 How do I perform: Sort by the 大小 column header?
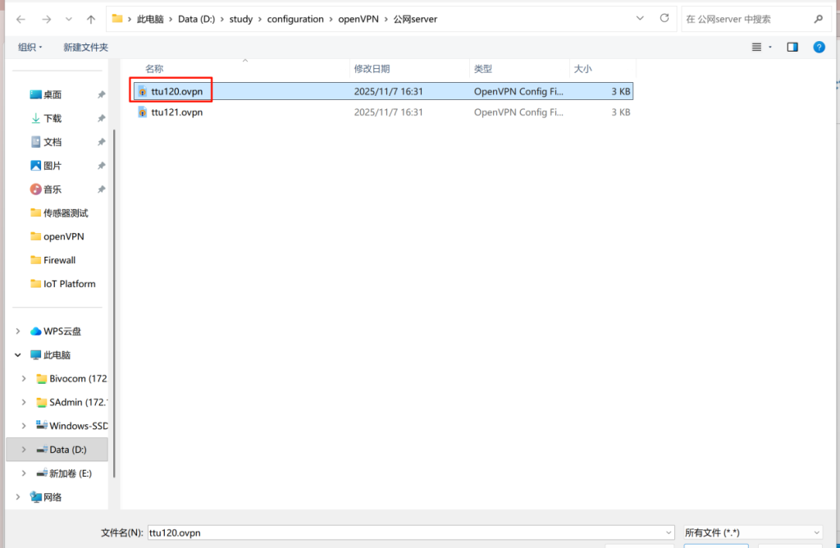tap(582, 69)
